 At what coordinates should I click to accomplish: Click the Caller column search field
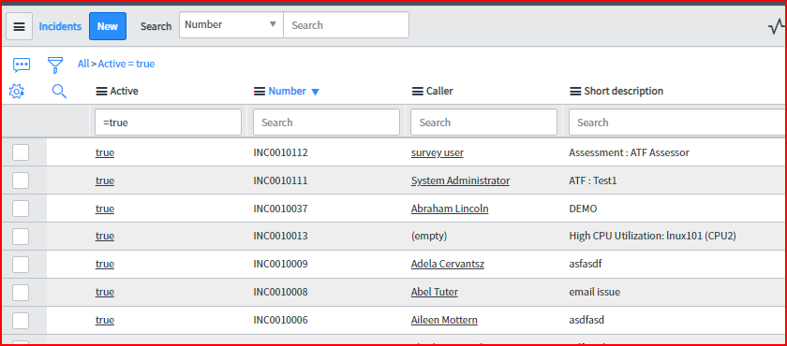[483, 123]
